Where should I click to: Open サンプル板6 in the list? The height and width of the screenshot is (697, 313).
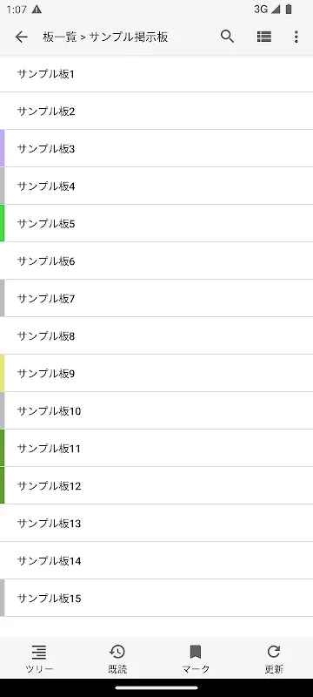156,261
